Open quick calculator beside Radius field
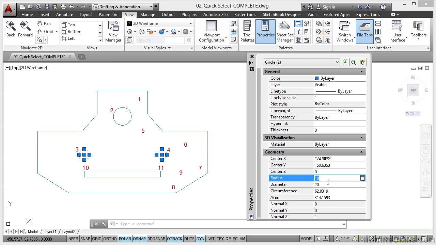Viewport: 436px width, 245px height. (x=362, y=178)
